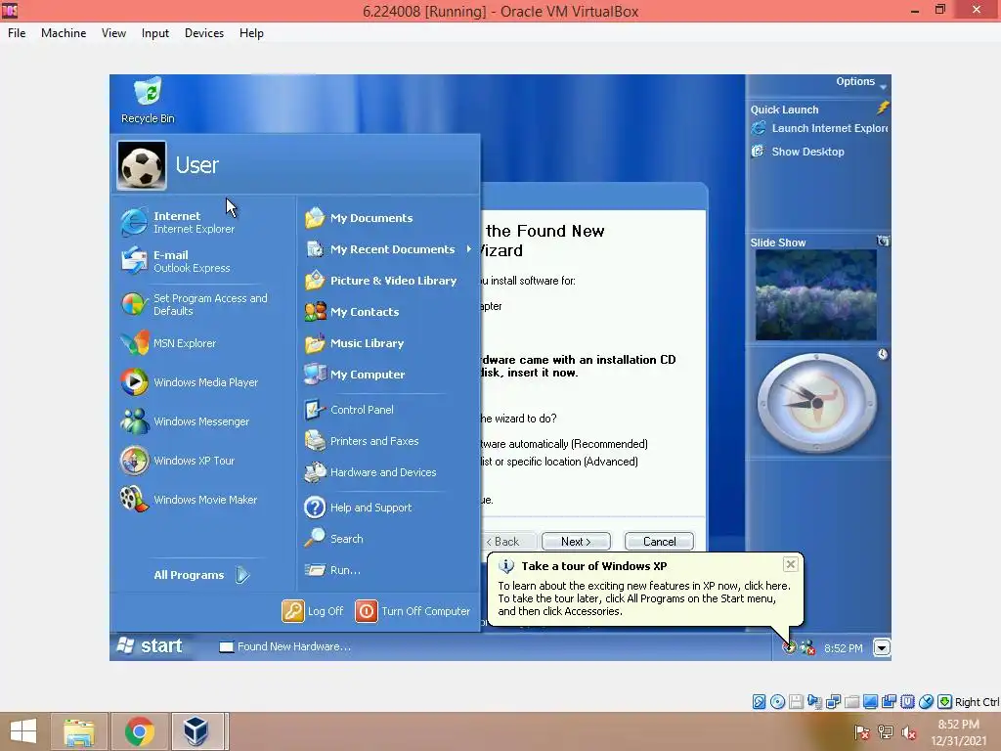Click VirtualBox display status icon

(x=870, y=702)
